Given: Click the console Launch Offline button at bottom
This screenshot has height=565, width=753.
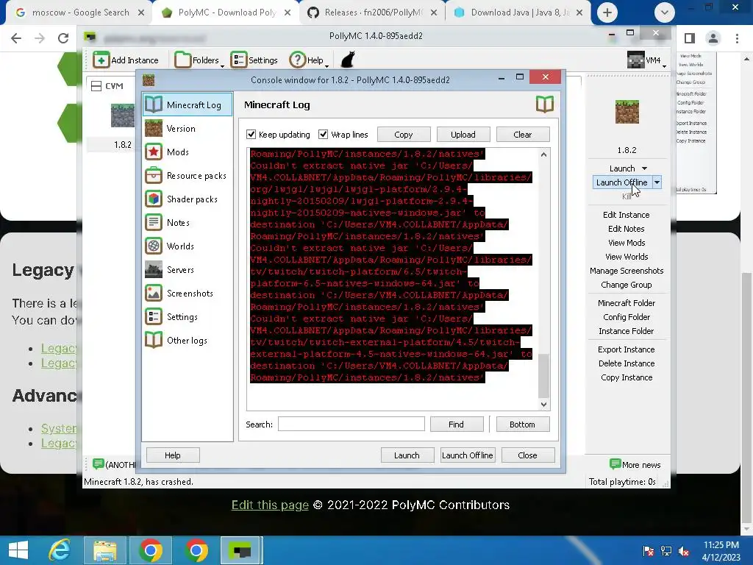Looking at the screenshot, I should click(x=467, y=455).
